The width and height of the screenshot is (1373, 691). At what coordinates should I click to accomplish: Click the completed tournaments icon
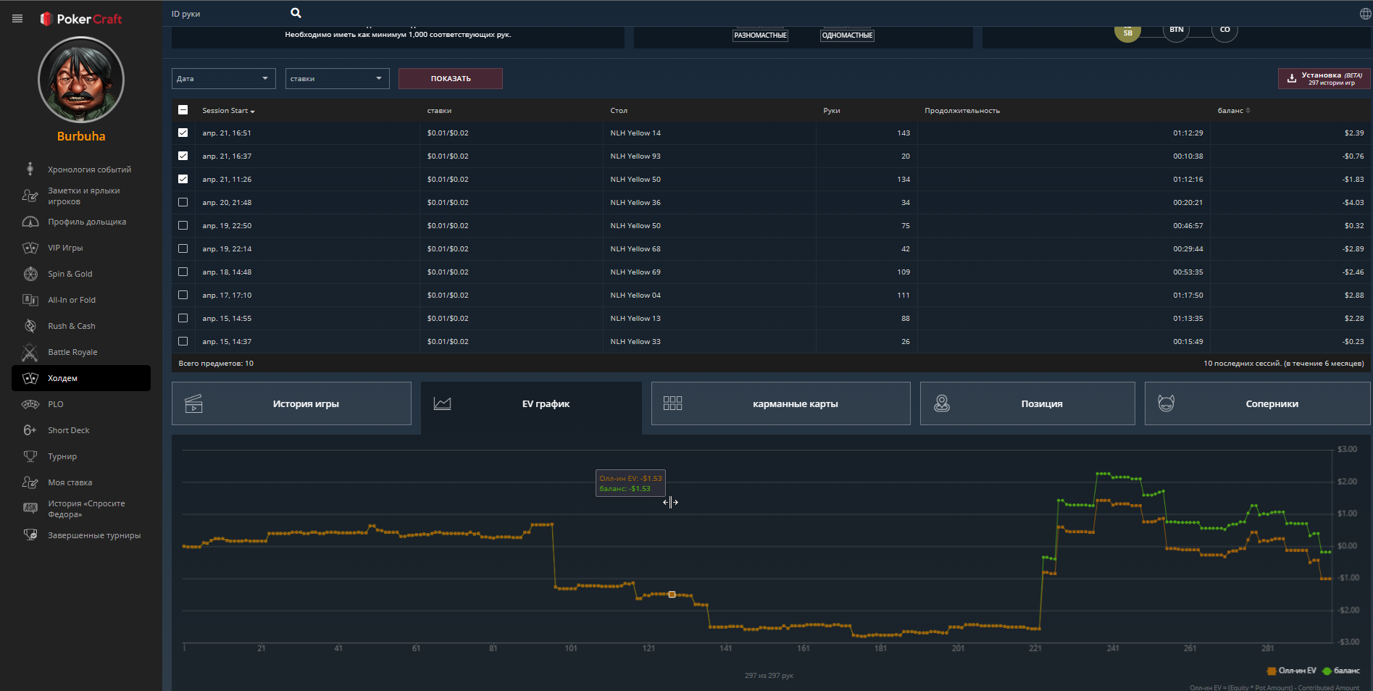click(30, 535)
